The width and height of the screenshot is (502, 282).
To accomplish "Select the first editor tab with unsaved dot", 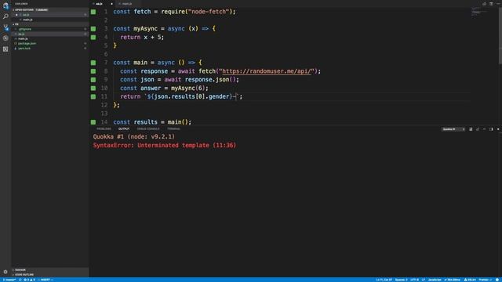I will pos(102,4).
